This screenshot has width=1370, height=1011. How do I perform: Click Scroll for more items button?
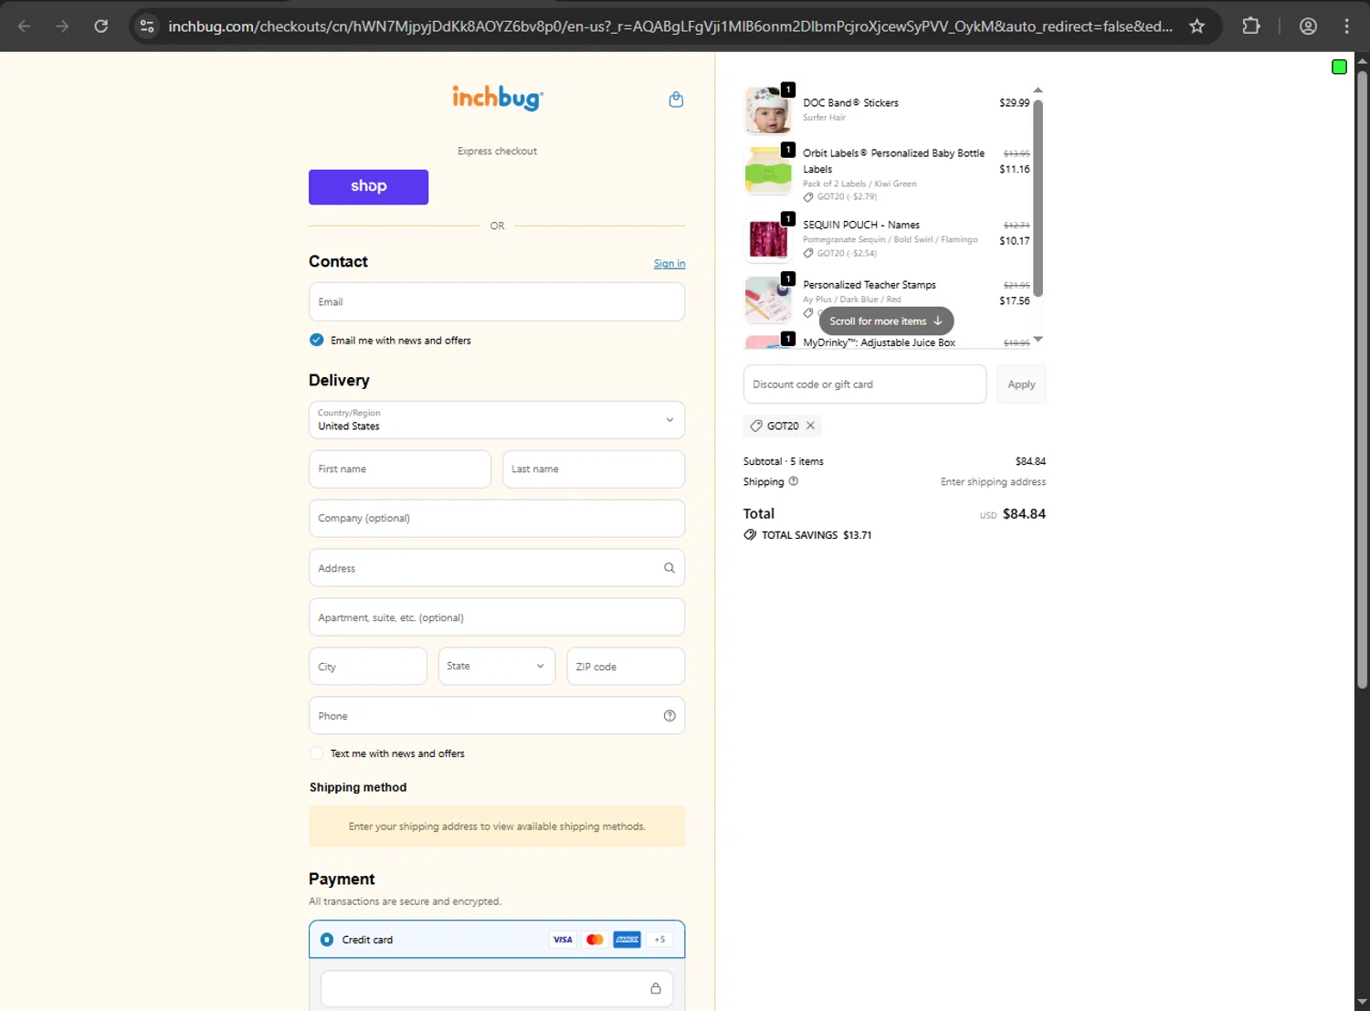click(886, 321)
